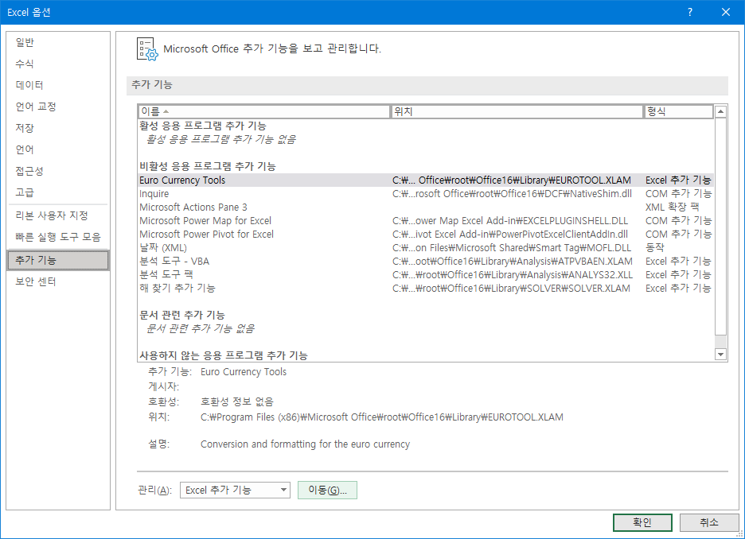745x539 pixels.
Task: Open the 고급 options category
Action: pos(58,192)
